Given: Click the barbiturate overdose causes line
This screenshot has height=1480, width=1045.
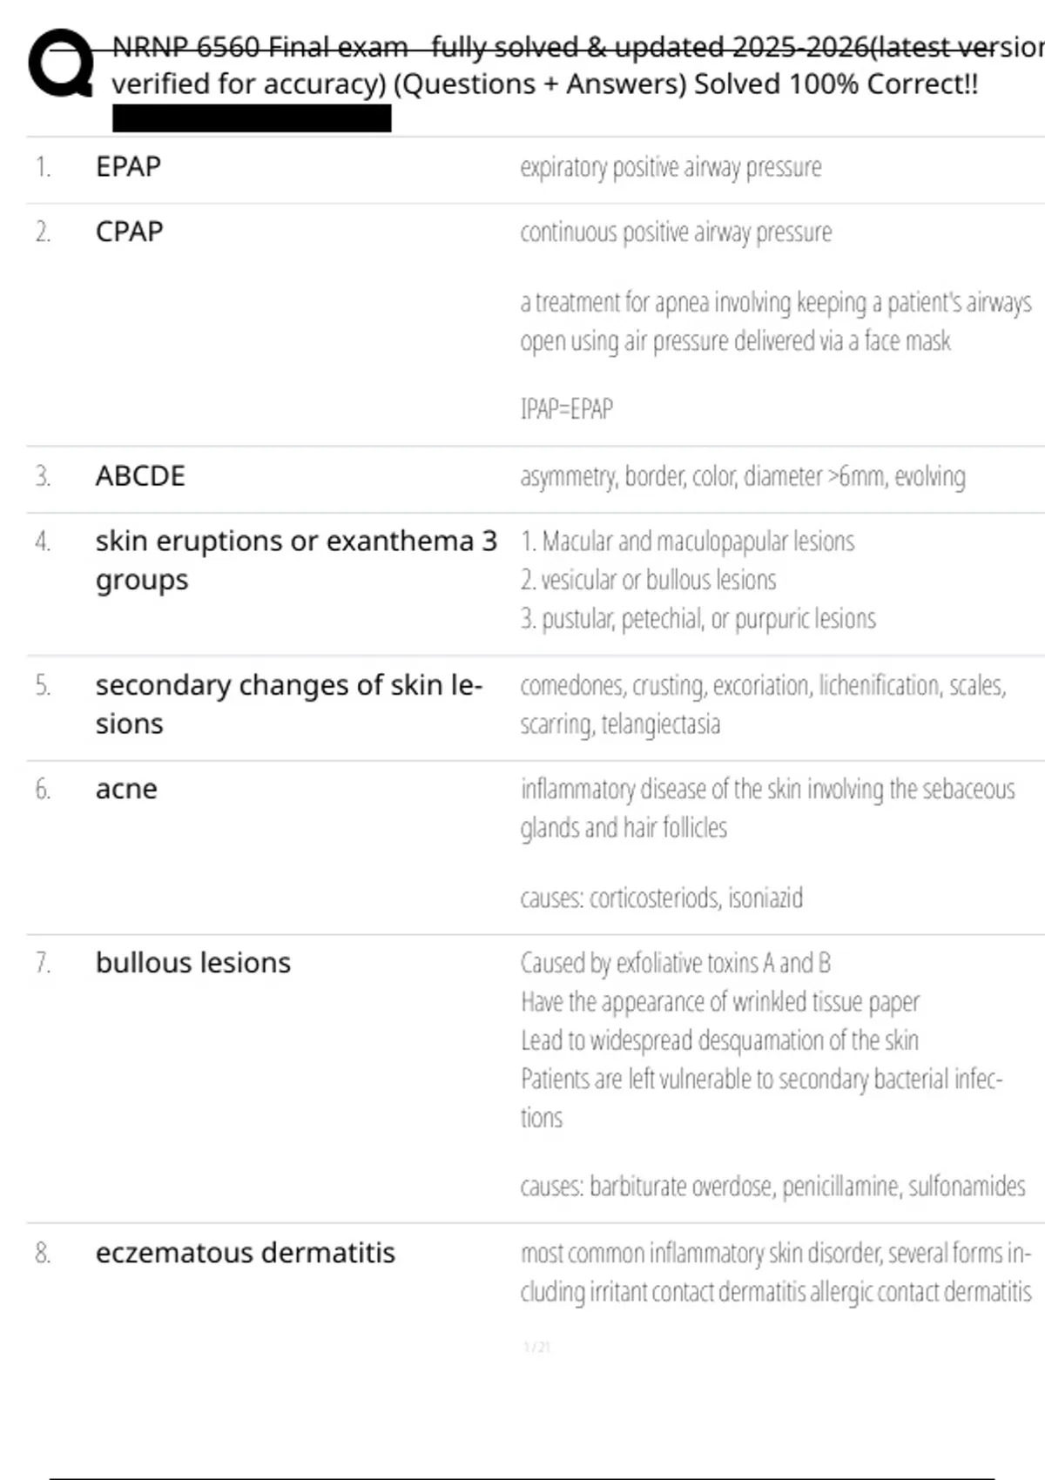Looking at the screenshot, I should pyautogui.click(x=772, y=1186).
